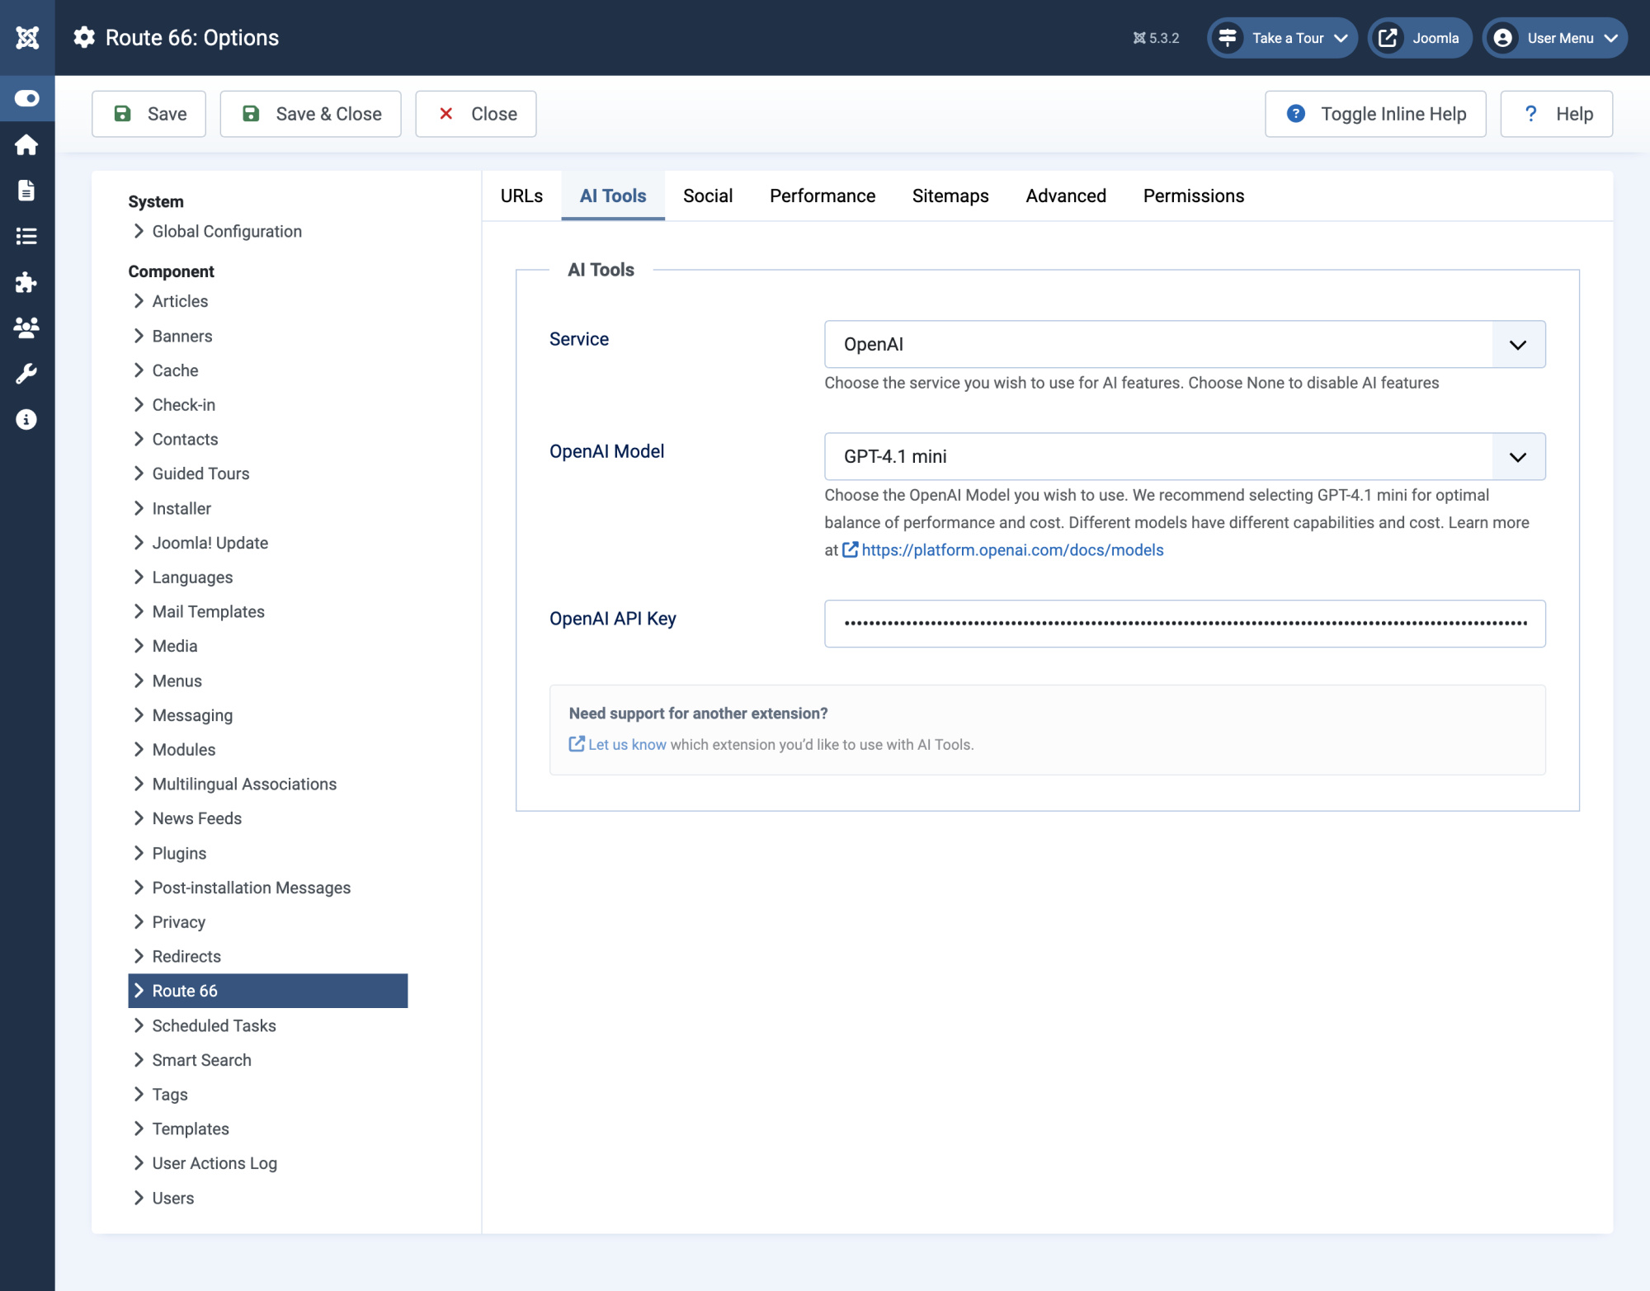Open Joomla! Update in the component list
This screenshot has height=1291, width=1650.
point(210,543)
